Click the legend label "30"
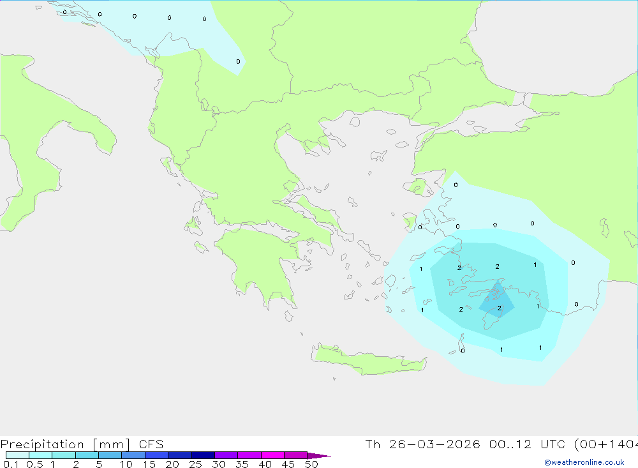638x468 pixels. click(x=219, y=464)
